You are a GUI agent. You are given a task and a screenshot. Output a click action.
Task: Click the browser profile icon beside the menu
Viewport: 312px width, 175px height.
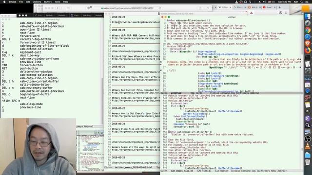point(281,13)
